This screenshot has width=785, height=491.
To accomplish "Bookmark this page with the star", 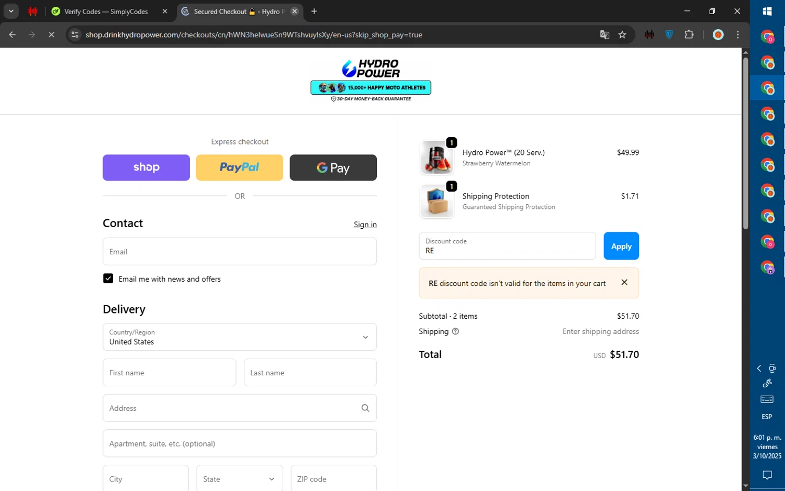I will coord(622,35).
